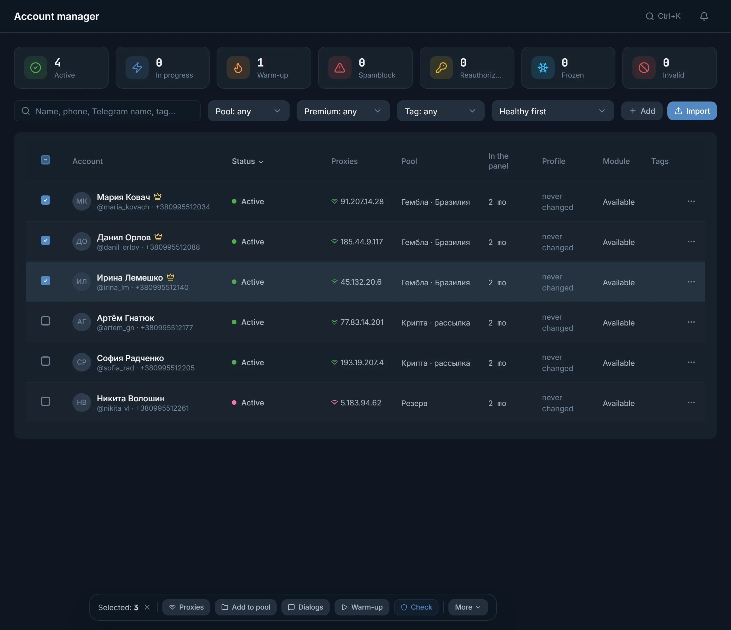Image resolution: width=731 pixels, height=630 pixels.
Task: Filter by the Spamblock status card
Action: pyautogui.click(x=365, y=68)
